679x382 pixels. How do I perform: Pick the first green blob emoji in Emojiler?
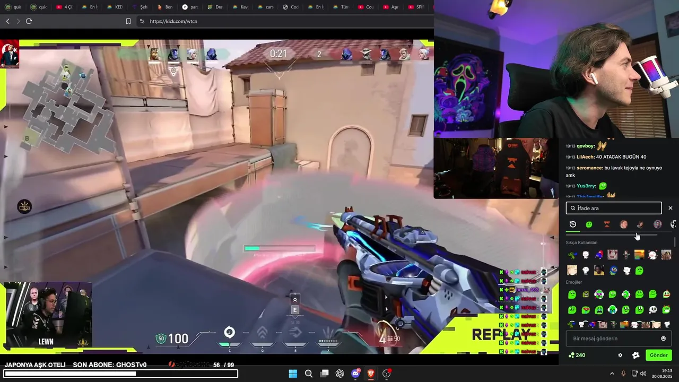572,294
